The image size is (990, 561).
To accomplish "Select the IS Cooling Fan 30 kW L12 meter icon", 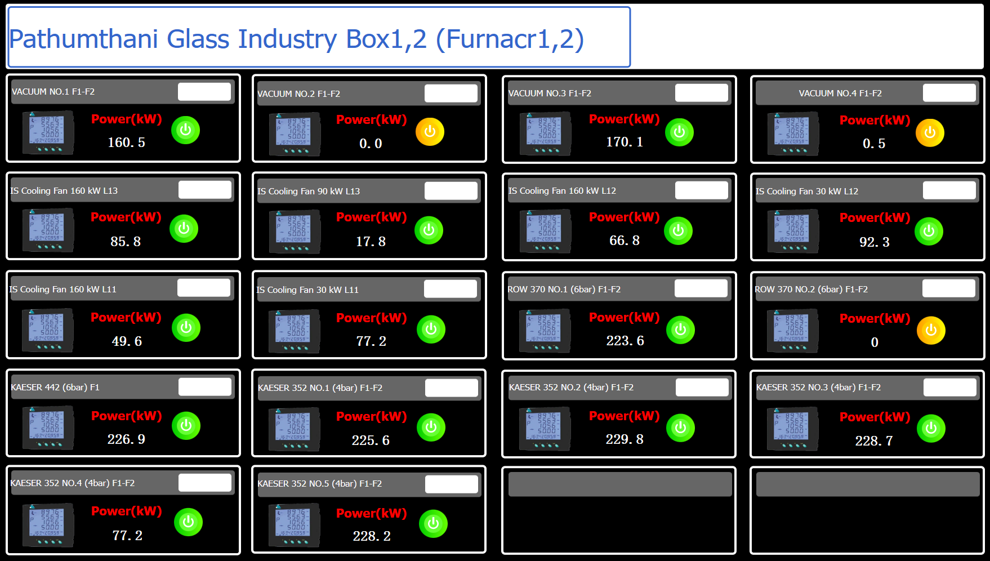I will coord(793,231).
